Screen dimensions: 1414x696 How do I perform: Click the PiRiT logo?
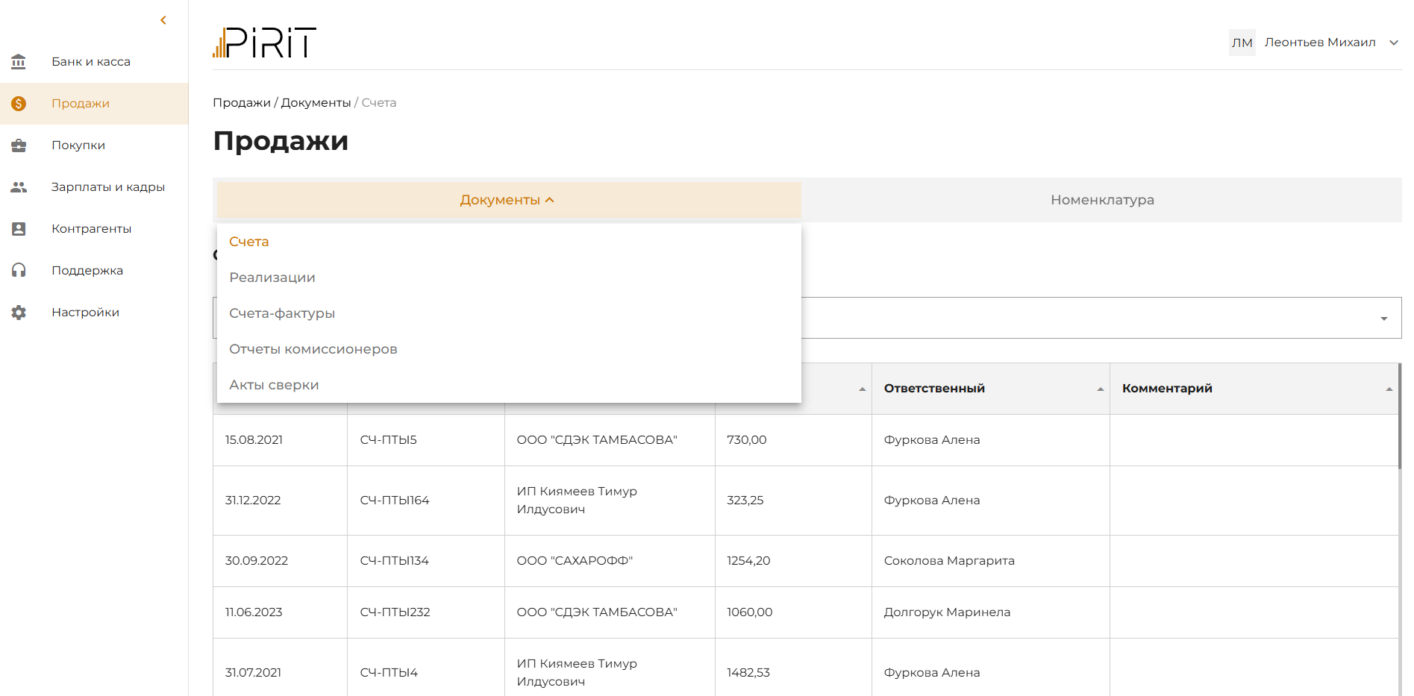265,43
